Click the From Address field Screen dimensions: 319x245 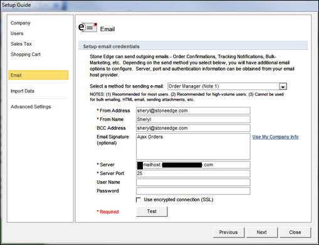(x=193, y=111)
